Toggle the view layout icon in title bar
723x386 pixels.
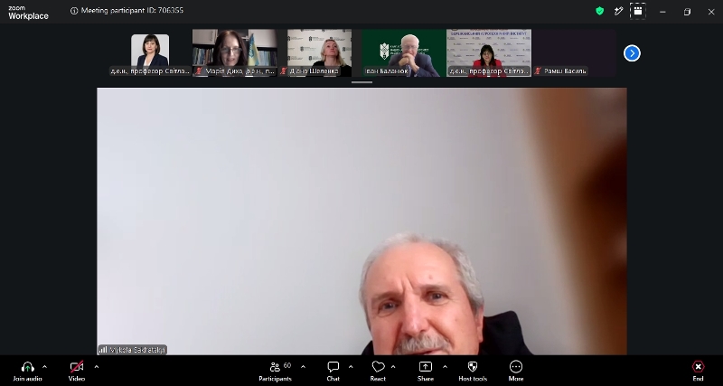[638, 11]
